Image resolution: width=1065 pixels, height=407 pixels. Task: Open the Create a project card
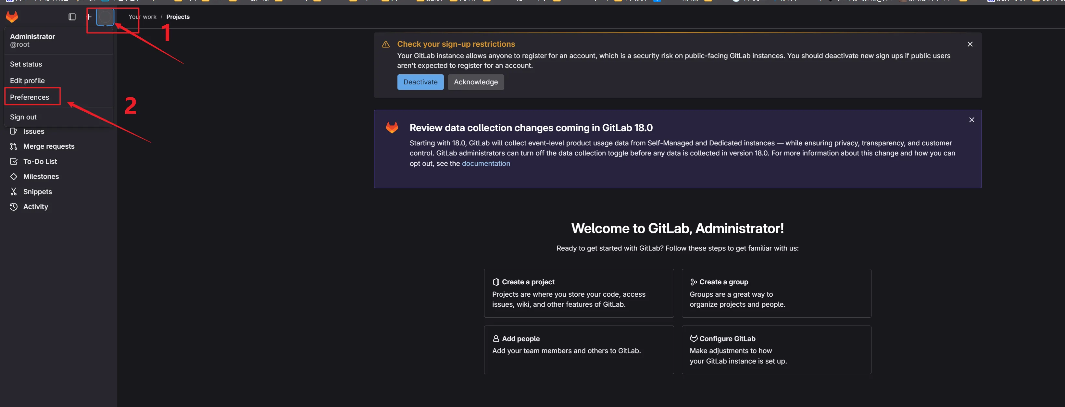click(x=579, y=293)
